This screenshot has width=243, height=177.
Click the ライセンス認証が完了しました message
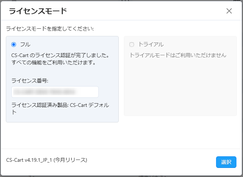pyautogui.click(x=60, y=55)
